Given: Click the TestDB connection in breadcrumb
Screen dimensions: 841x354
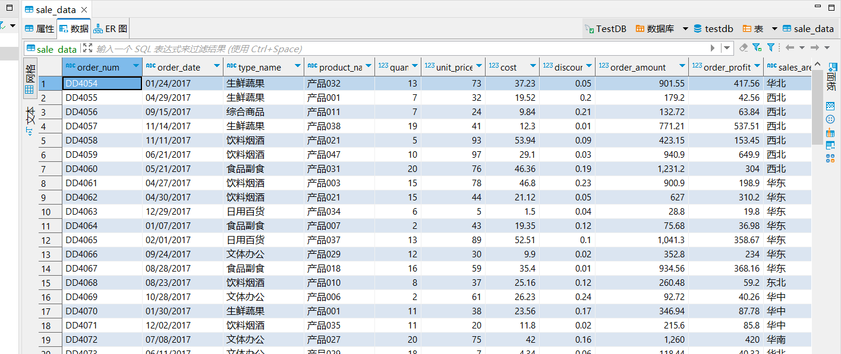Looking at the screenshot, I should [x=605, y=28].
